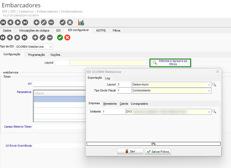Open the chart settings icon
This screenshot has height=168, width=231.
(x=81, y=22)
